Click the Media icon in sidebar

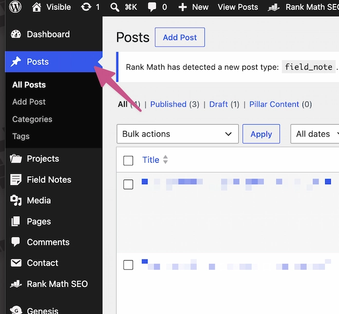coord(16,201)
